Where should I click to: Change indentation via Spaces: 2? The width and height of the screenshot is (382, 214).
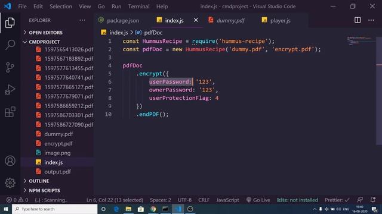click(161, 200)
